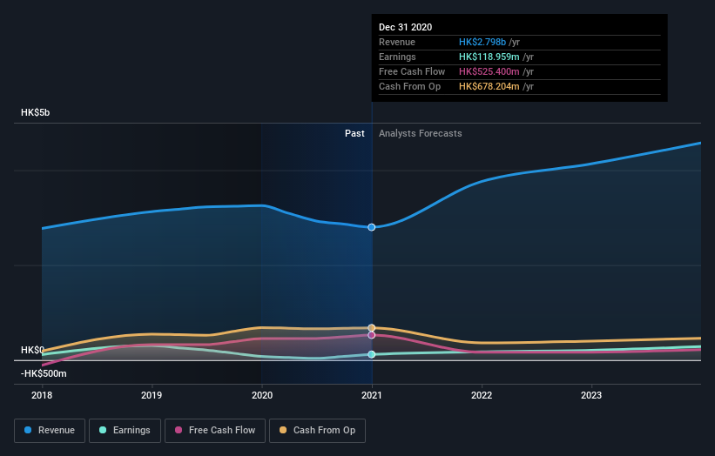Click the HK$0 y-axis label

click(x=32, y=351)
